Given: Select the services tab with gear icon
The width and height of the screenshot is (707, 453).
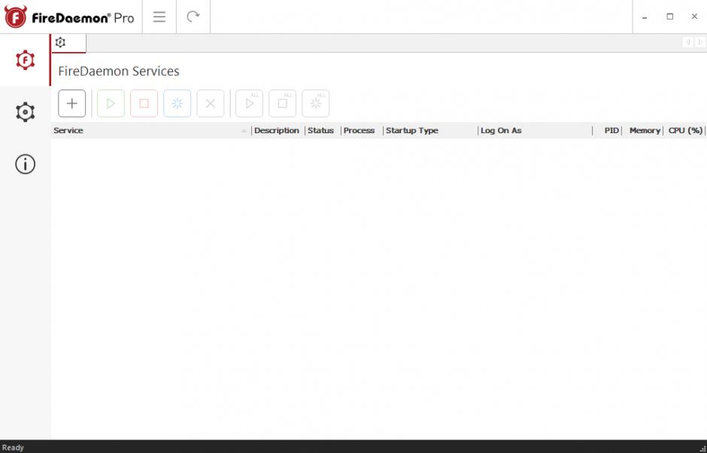Looking at the screenshot, I should [68, 43].
